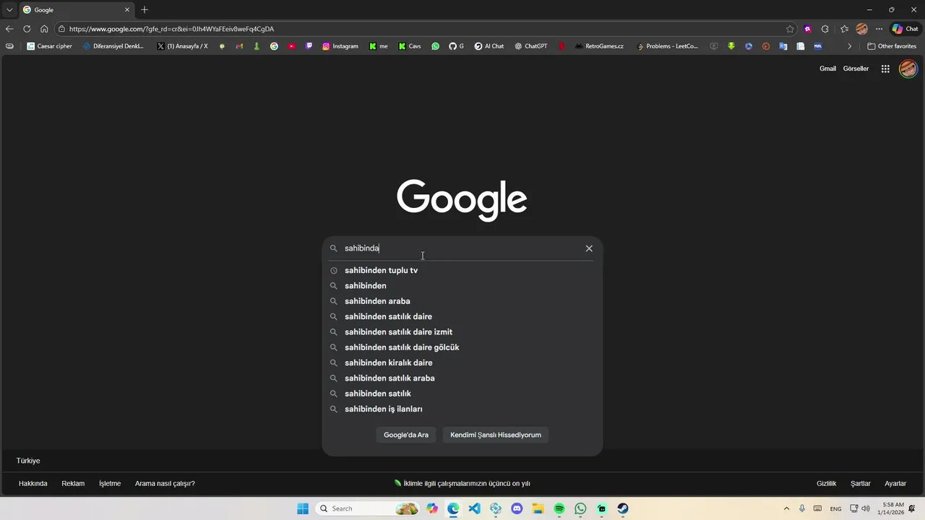Open Edge Settings and more menu
This screenshot has width=925, height=520.
coord(879,29)
